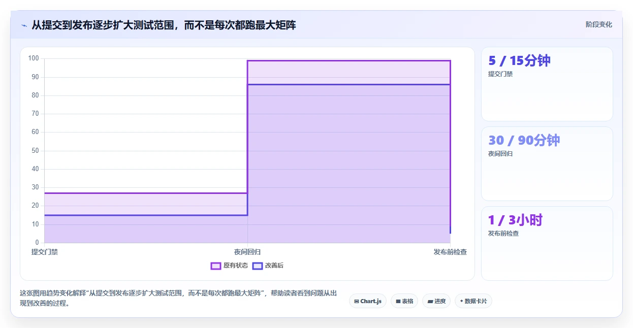The width and height of the screenshot is (633, 328).
Task: Click the 夜间回归 x-axis label
Action: click(247, 252)
